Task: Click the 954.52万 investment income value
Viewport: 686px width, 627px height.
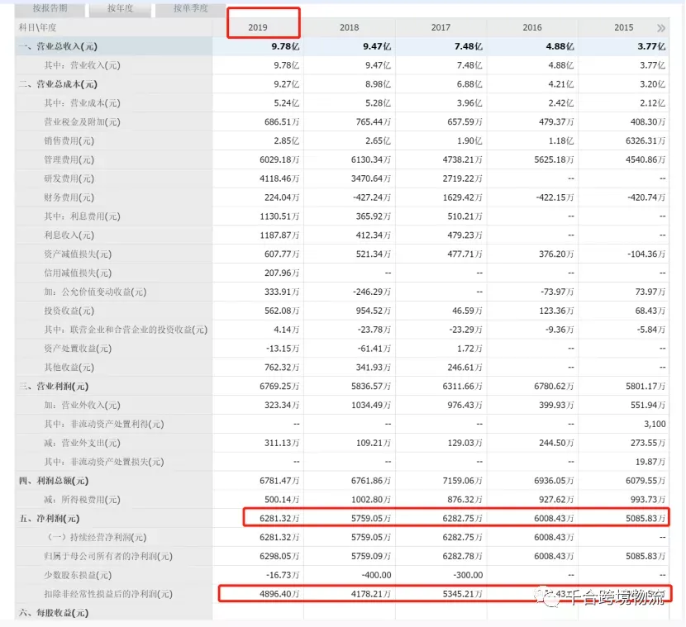Action: [x=374, y=311]
